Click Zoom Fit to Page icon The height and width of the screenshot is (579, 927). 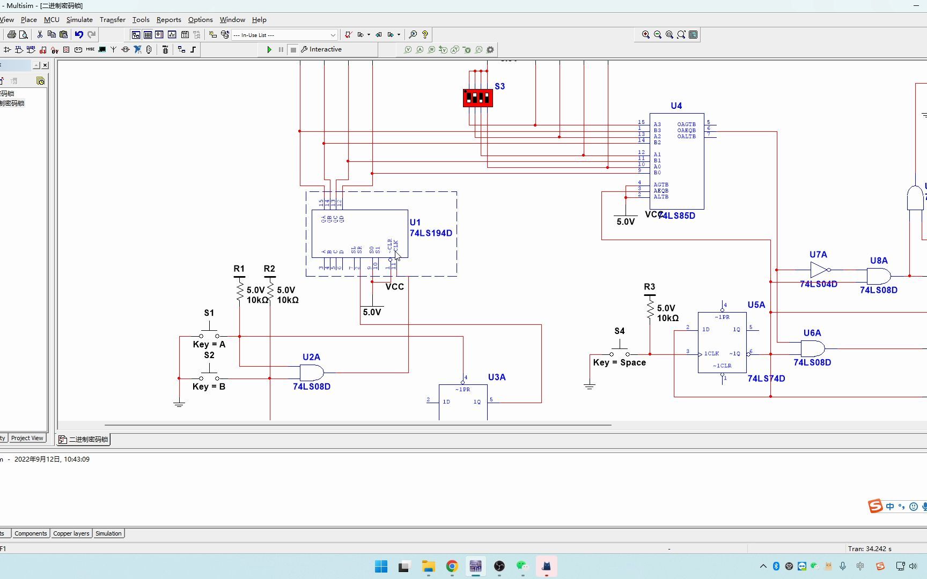pyautogui.click(x=681, y=34)
